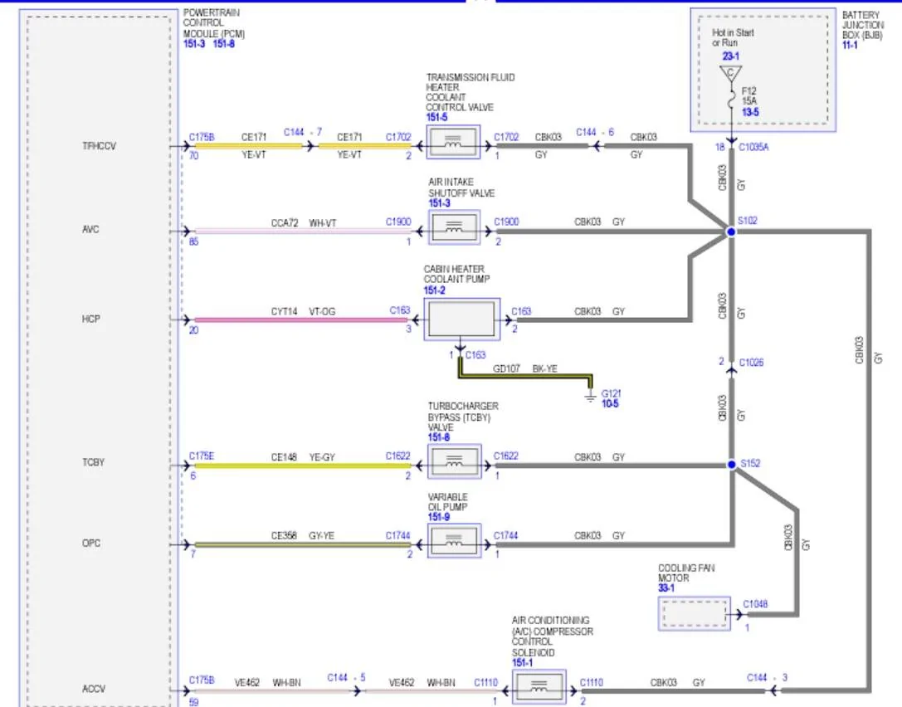This screenshot has height=707, width=902.
Task: Click the cabin heater coolant pump box
Action: coord(462,319)
